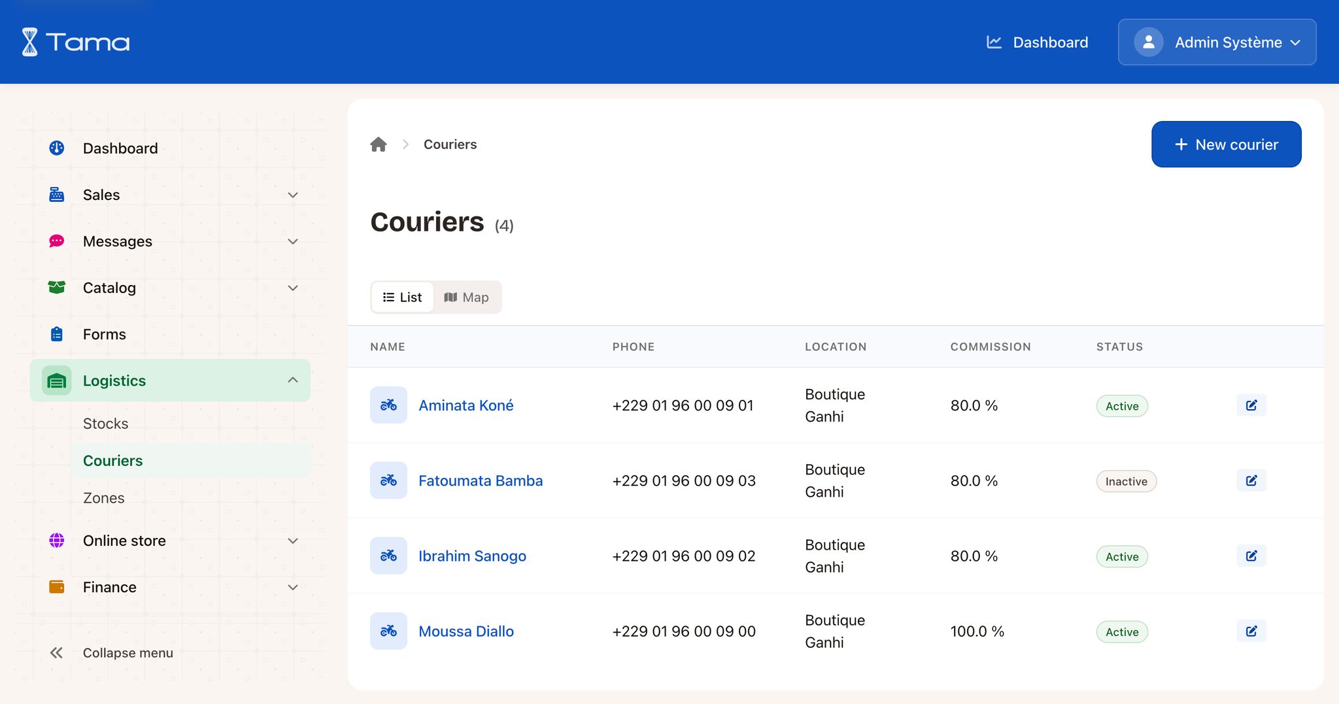Edit Moussa Diallo courier record
1339x704 pixels.
tap(1251, 631)
